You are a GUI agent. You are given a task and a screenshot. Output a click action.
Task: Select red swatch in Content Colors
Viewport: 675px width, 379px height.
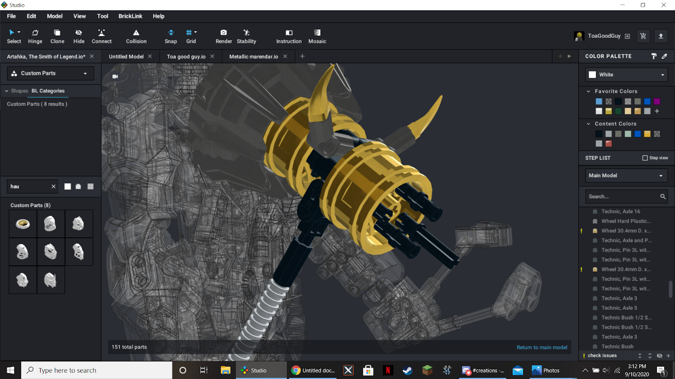click(608, 144)
